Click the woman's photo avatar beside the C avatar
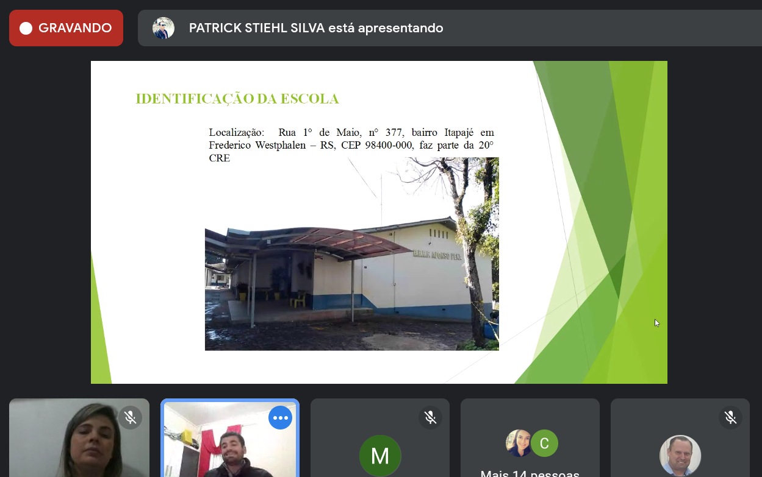762x477 pixels. 519,443
